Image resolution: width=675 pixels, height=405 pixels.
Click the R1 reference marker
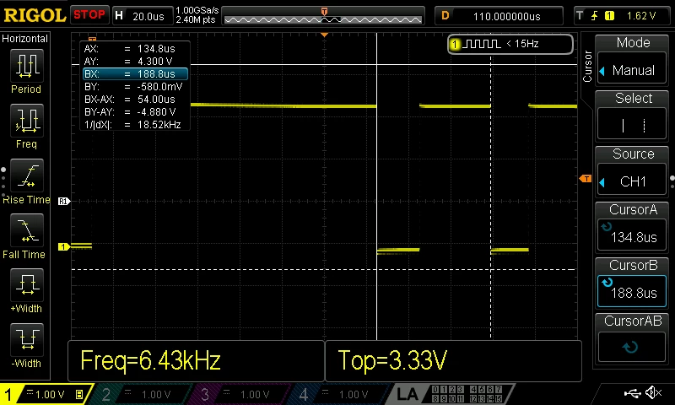(64, 201)
